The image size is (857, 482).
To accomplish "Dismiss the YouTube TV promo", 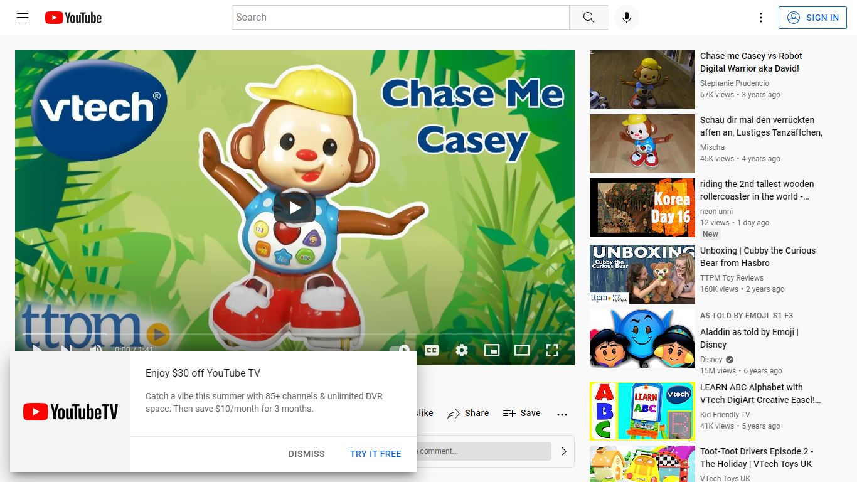I will (x=307, y=454).
